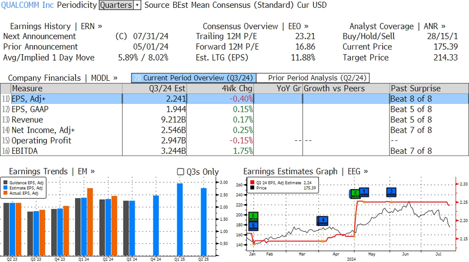Click blue event marker 4 on estimates graph
Image resolution: width=469 pixels, height=262 pixels.
click(x=323, y=221)
